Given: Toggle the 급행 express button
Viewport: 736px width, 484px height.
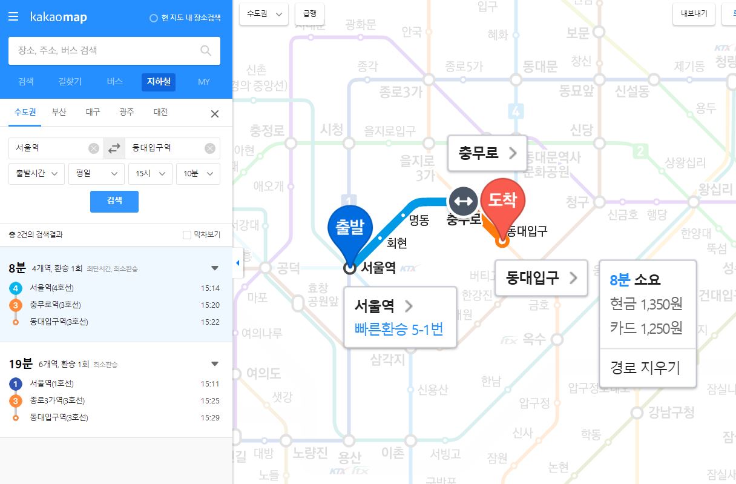Looking at the screenshot, I should pos(309,14).
